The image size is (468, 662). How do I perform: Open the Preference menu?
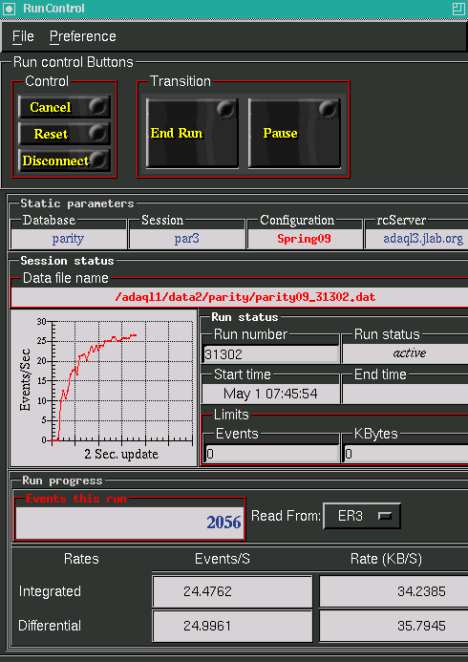83,36
